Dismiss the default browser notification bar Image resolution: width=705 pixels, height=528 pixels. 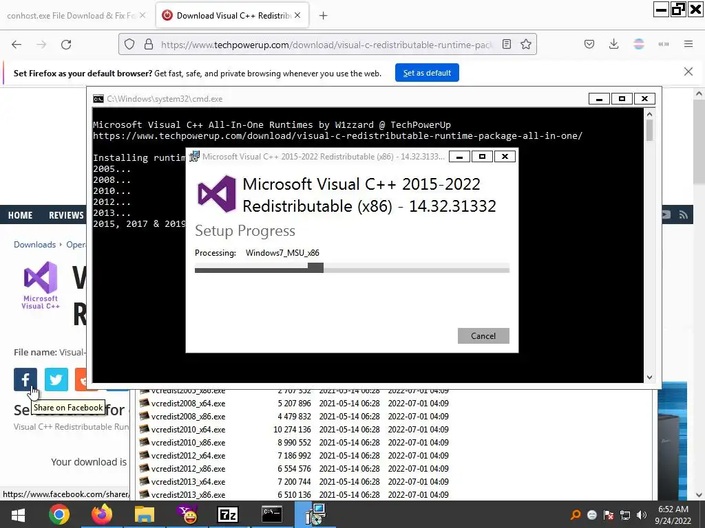(688, 71)
